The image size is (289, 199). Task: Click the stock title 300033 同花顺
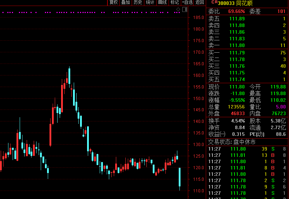(235, 3)
